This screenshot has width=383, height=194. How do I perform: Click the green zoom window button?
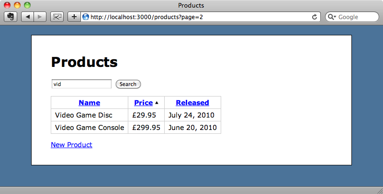[27, 5]
